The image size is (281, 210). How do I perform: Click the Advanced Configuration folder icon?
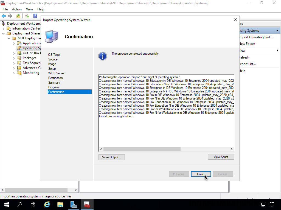click(x=19, y=68)
